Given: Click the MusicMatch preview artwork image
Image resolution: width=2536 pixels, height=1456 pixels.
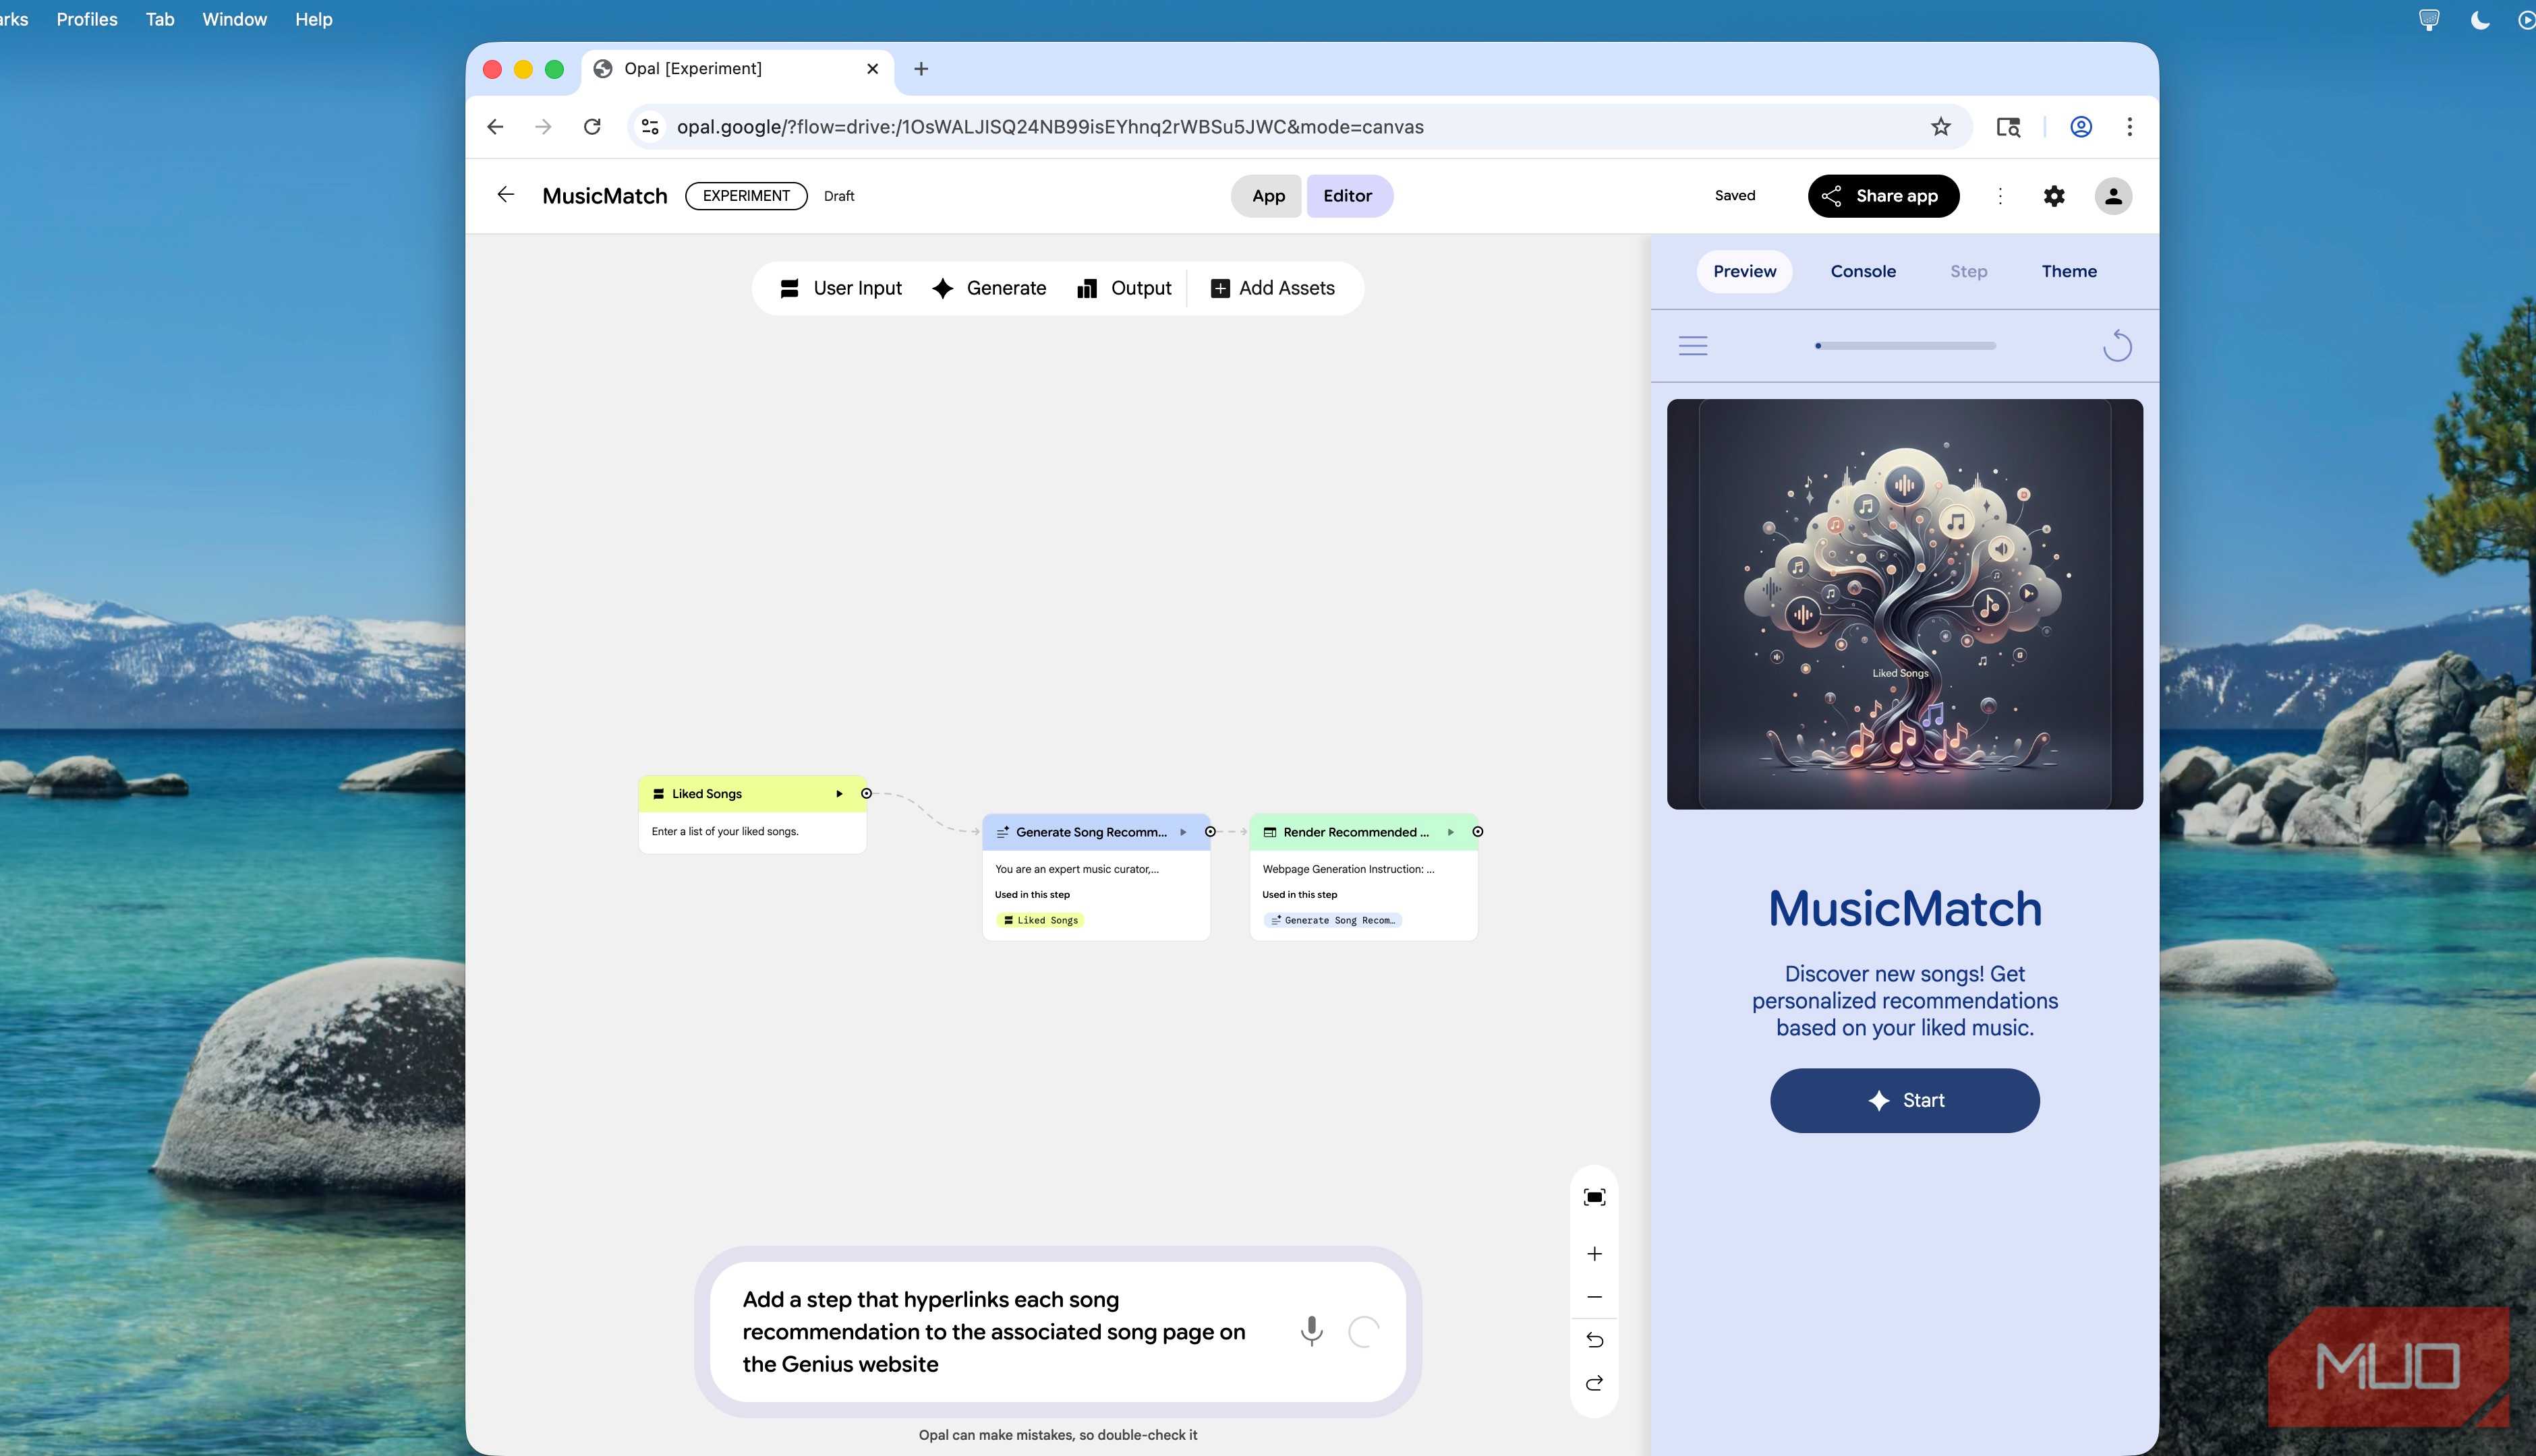Looking at the screenshot, I should [x=1904, y=604].
